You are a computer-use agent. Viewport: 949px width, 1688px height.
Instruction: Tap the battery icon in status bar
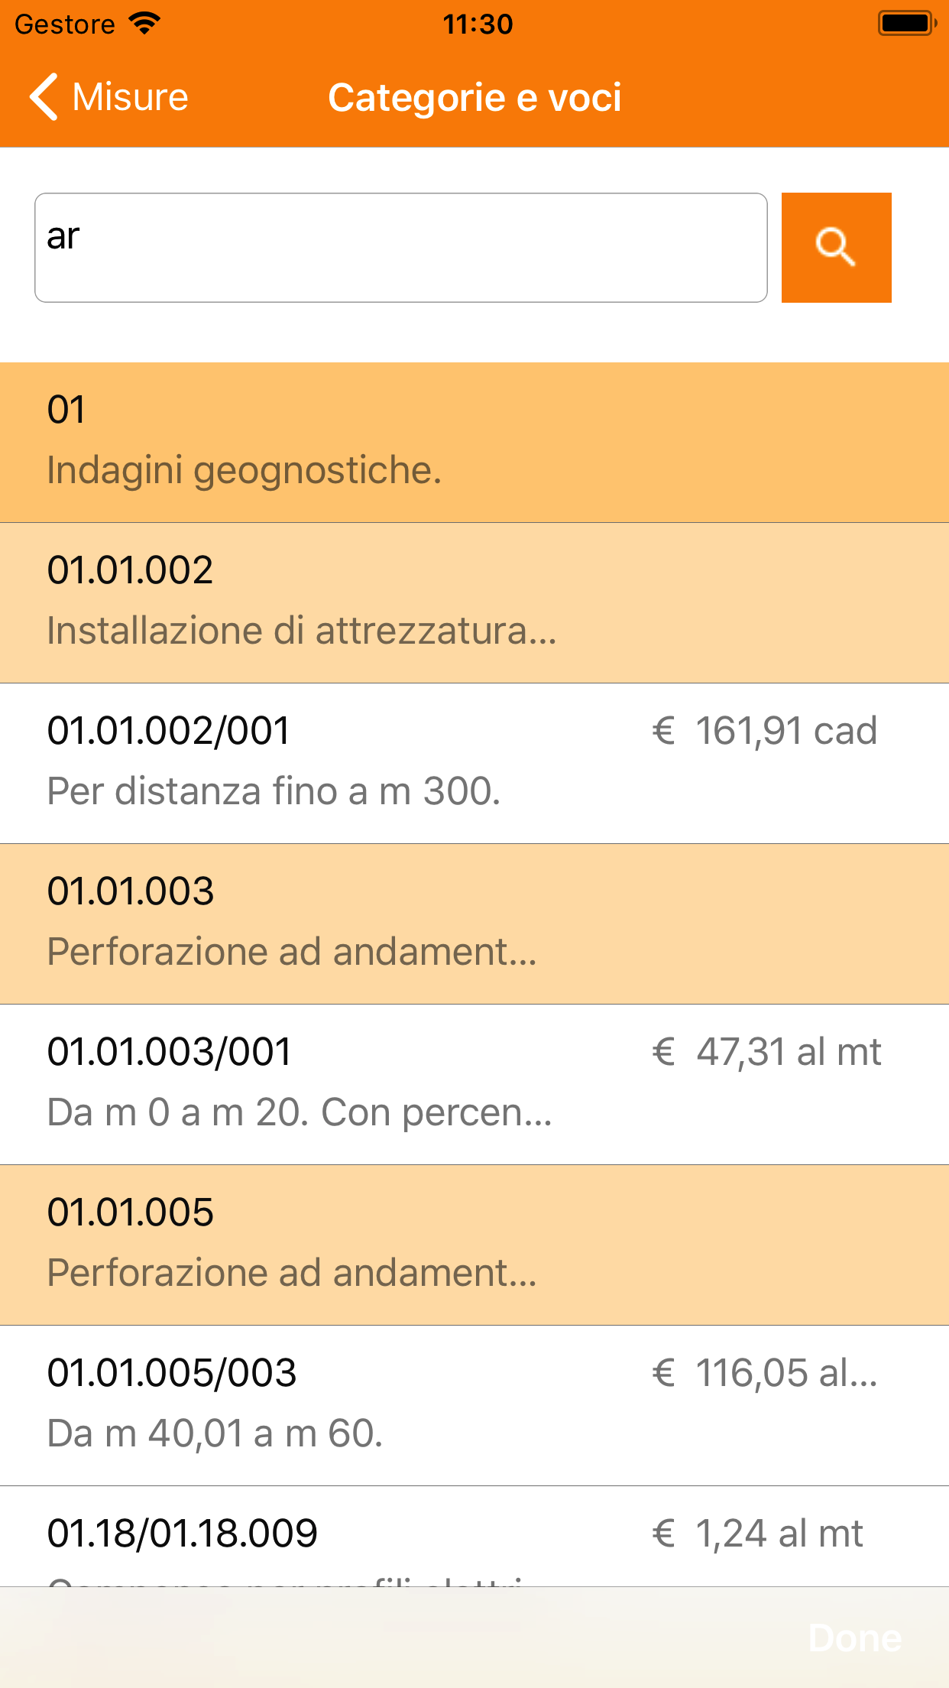tap(907, 24)
